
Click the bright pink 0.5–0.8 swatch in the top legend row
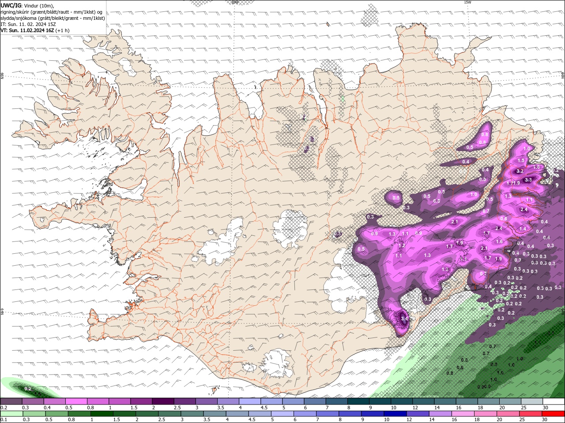76,401
